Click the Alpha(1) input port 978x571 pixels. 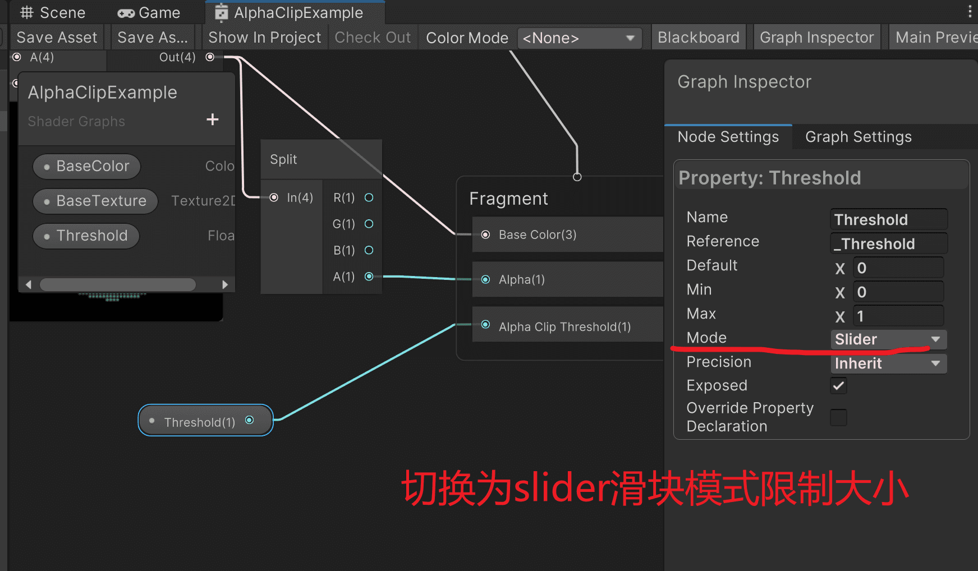[486, 279]
